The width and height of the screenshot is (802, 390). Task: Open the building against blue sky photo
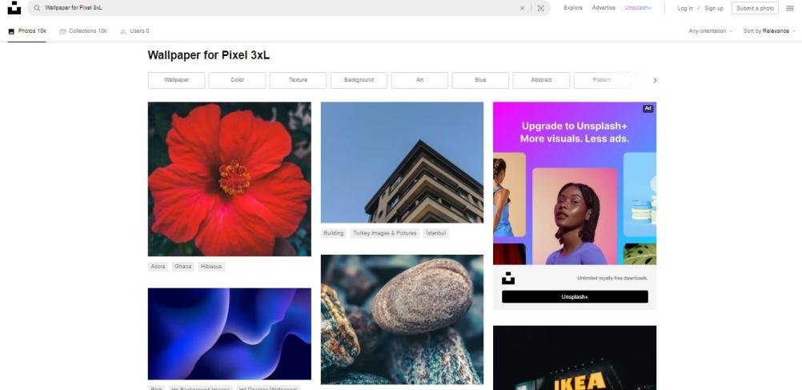coord(402,163)
